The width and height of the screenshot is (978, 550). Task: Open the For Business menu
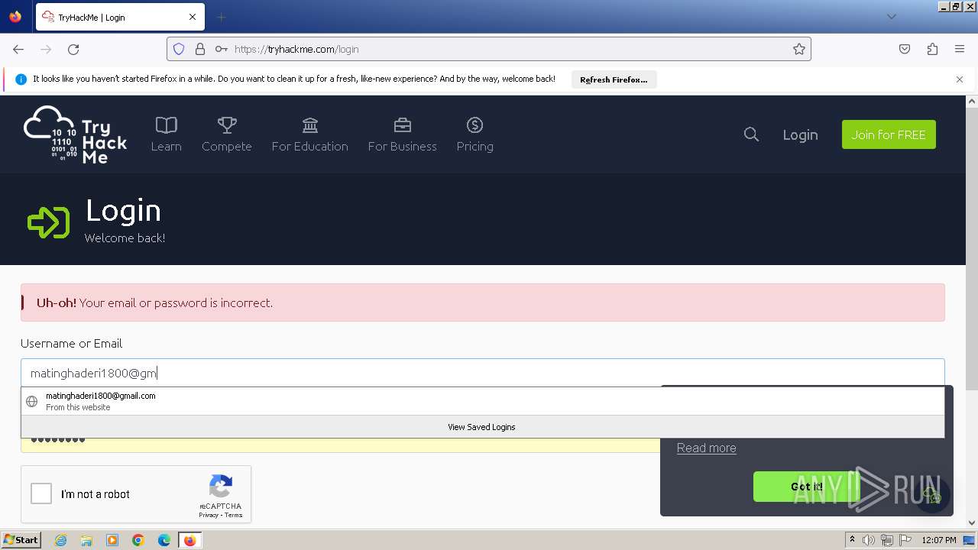click(403, 134)
